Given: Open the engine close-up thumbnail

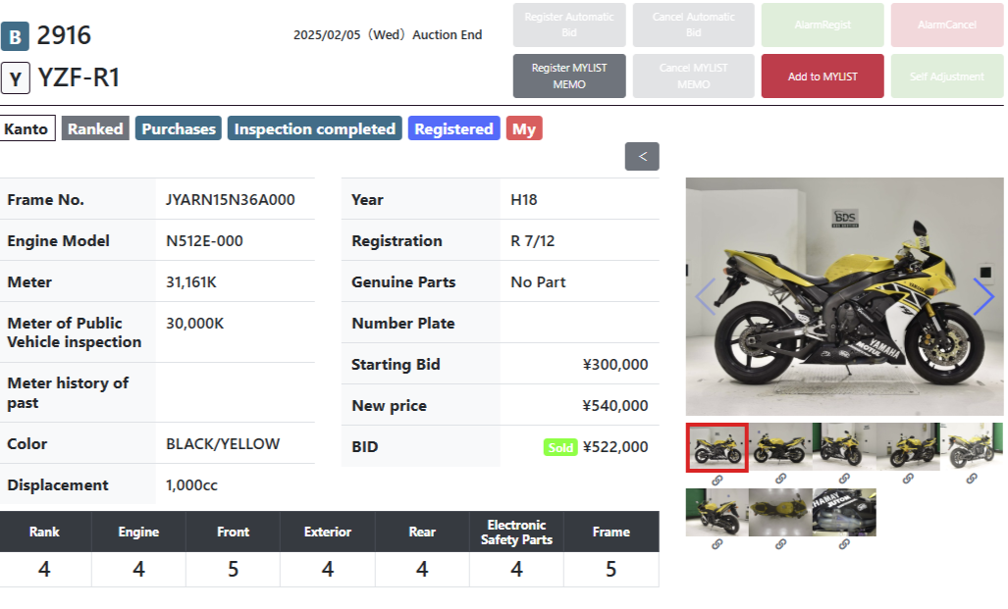Looking at the screenshot, I should pyautogui.click(x=844, y=512).
